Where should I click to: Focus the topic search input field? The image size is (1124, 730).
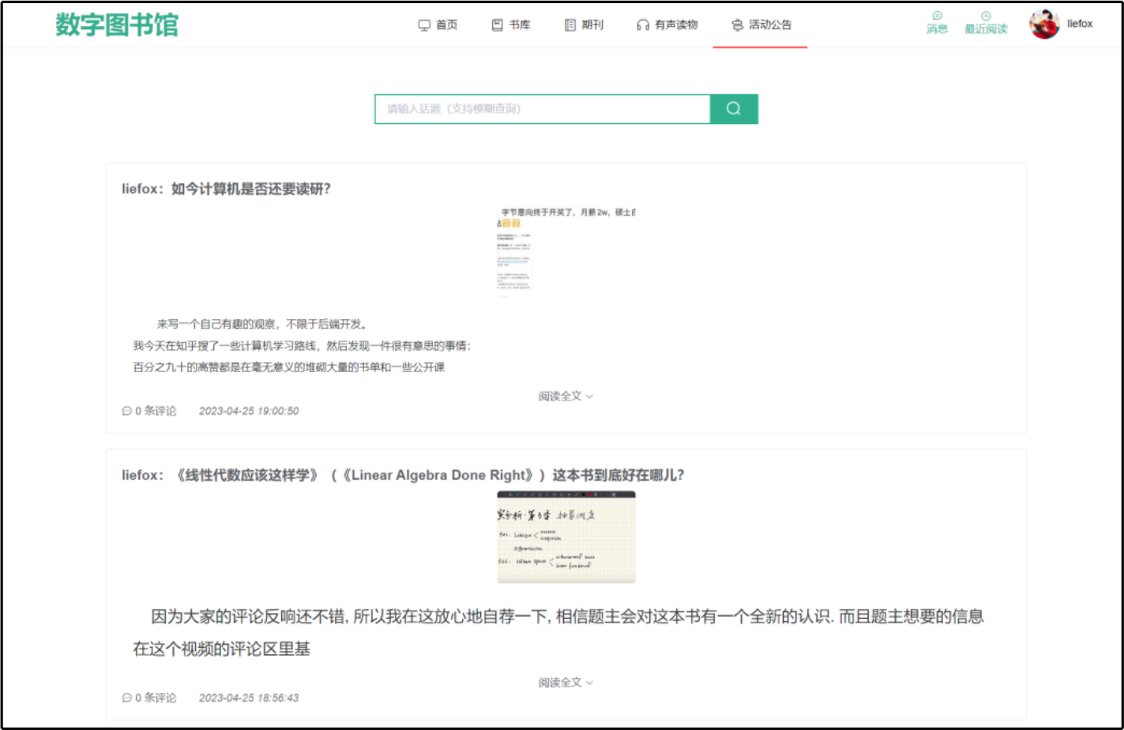pyautogui.click(x=542, y=109)
